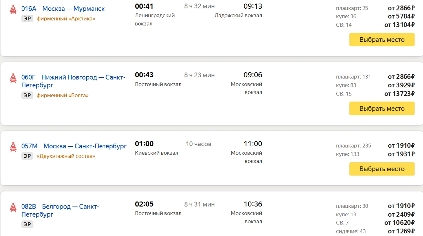Open train 016A Москва — Мурманск link

tap(63, 9)
